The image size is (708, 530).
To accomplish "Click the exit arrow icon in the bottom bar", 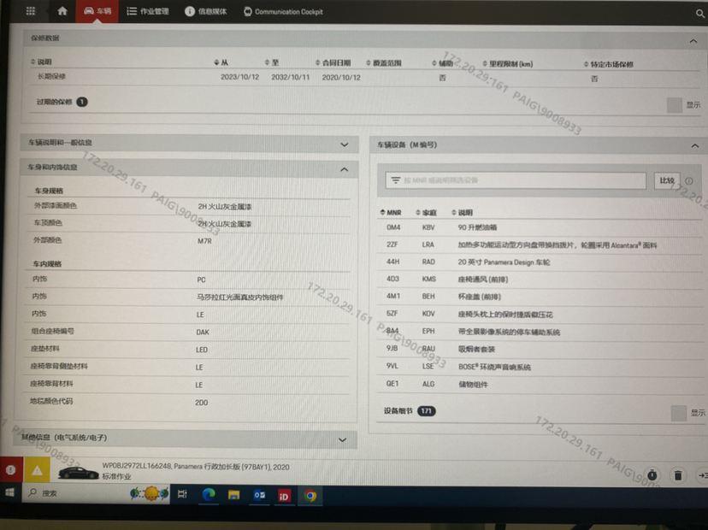I will pos(703,475).
